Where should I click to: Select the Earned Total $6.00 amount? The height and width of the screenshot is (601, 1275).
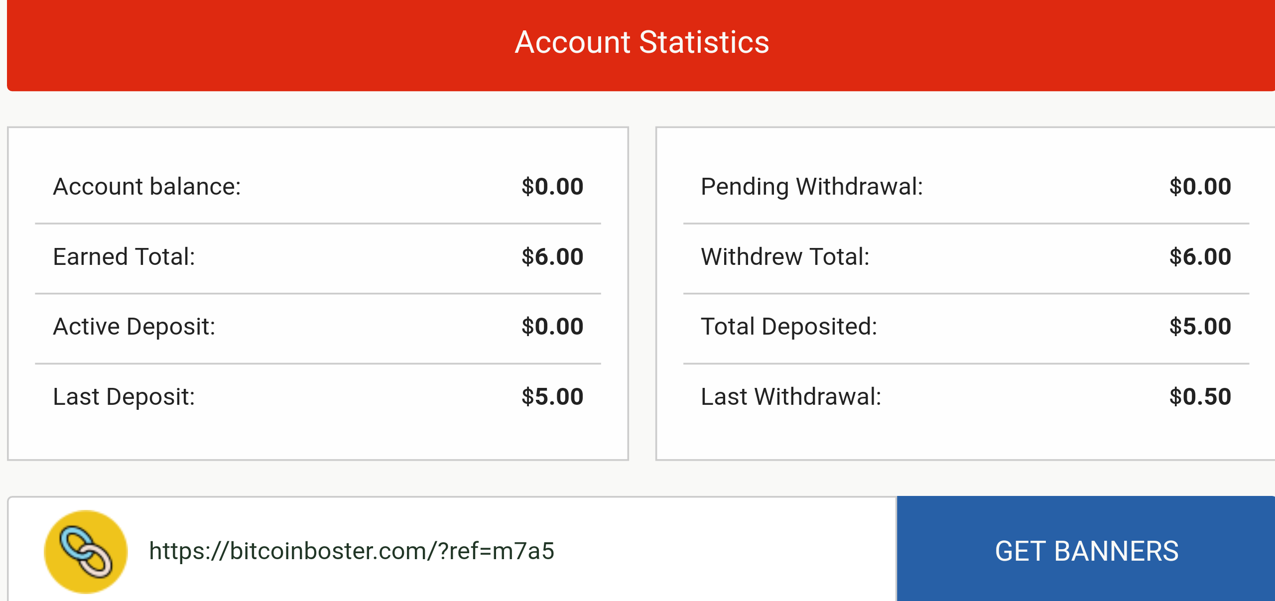click(x=552, y=257)
